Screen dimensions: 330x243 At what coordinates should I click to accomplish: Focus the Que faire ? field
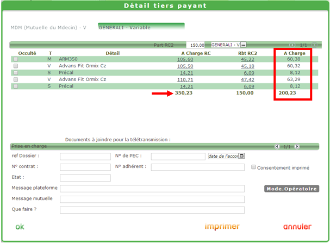click(152, 210)
